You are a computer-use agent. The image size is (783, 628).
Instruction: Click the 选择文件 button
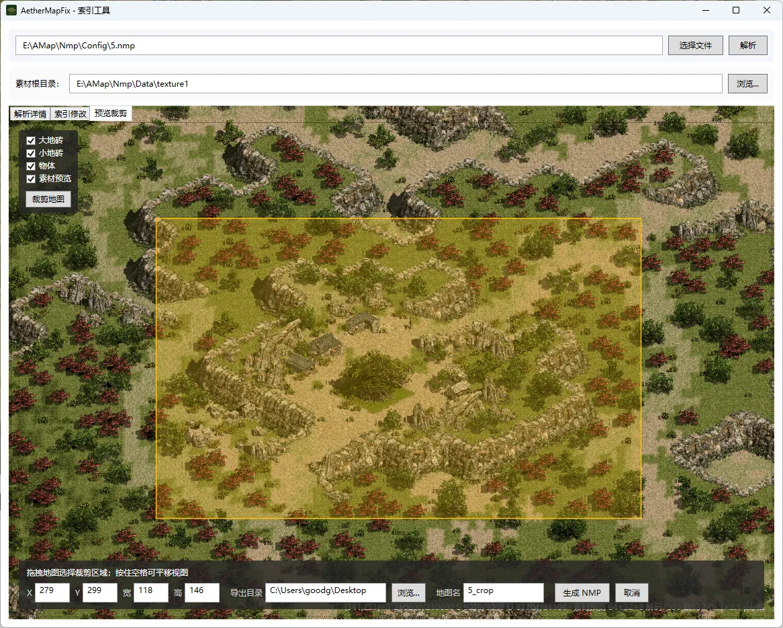point(695,46)
